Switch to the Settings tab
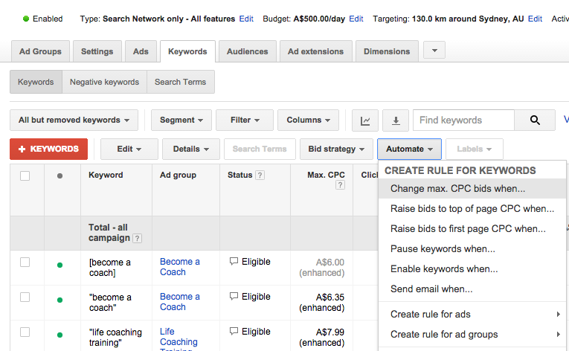 [x=97, y=51]
